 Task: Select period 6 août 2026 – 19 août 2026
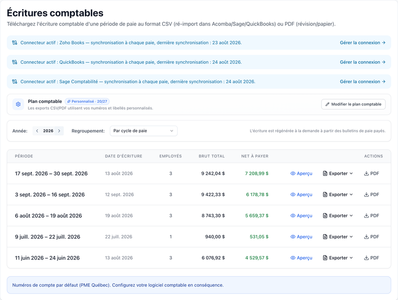pos(49,216)
